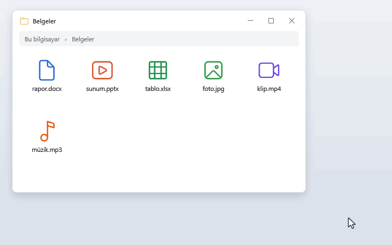The height and width of the screenshot is (245, 392).
Task: Select the tablo.xlsx spreadsheet icon
Action: coord(158,70)
